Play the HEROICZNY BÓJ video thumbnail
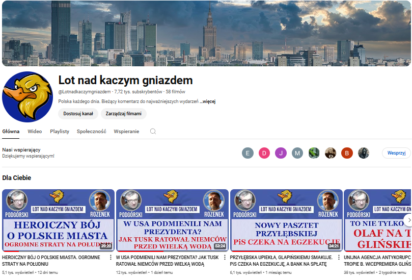 [x=59, y=220]
